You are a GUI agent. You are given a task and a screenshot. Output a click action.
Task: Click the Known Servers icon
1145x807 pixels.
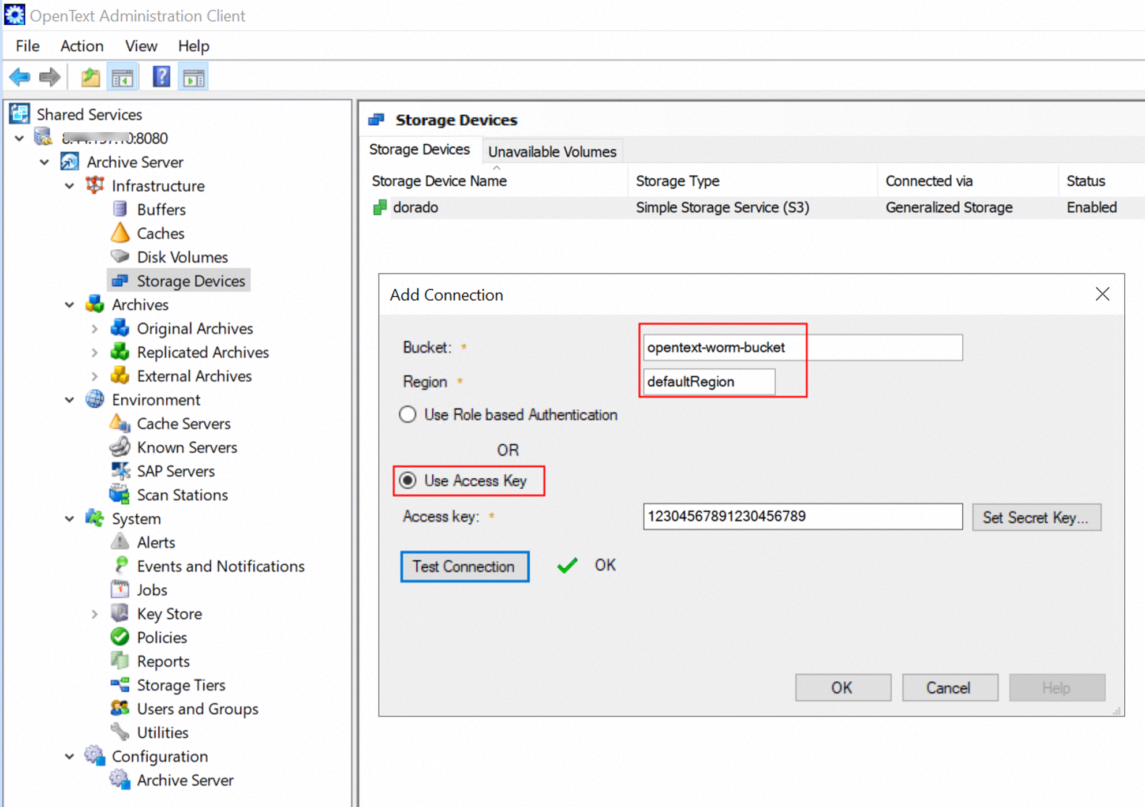120,447
